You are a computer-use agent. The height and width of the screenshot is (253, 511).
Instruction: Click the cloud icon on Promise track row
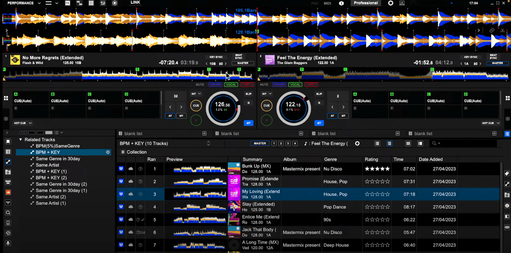click(131, 182)
